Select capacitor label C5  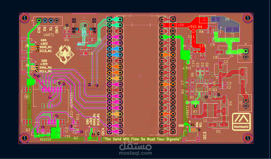[x=91, y=54]
